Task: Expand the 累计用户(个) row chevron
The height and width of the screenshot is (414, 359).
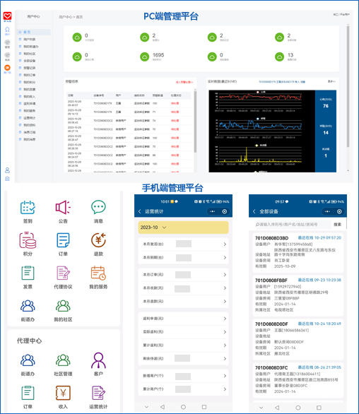Action: coord(225,389)
